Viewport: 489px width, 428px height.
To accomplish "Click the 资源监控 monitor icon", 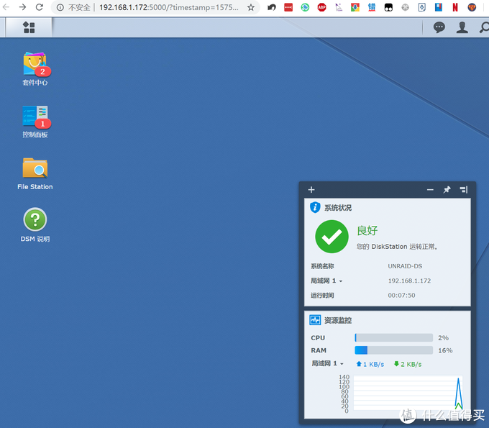I will pyautogui.click(x=315, y=320).
